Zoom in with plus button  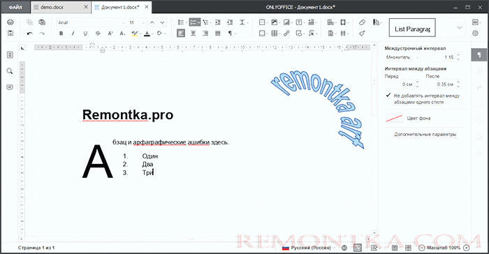pos(467,248)
